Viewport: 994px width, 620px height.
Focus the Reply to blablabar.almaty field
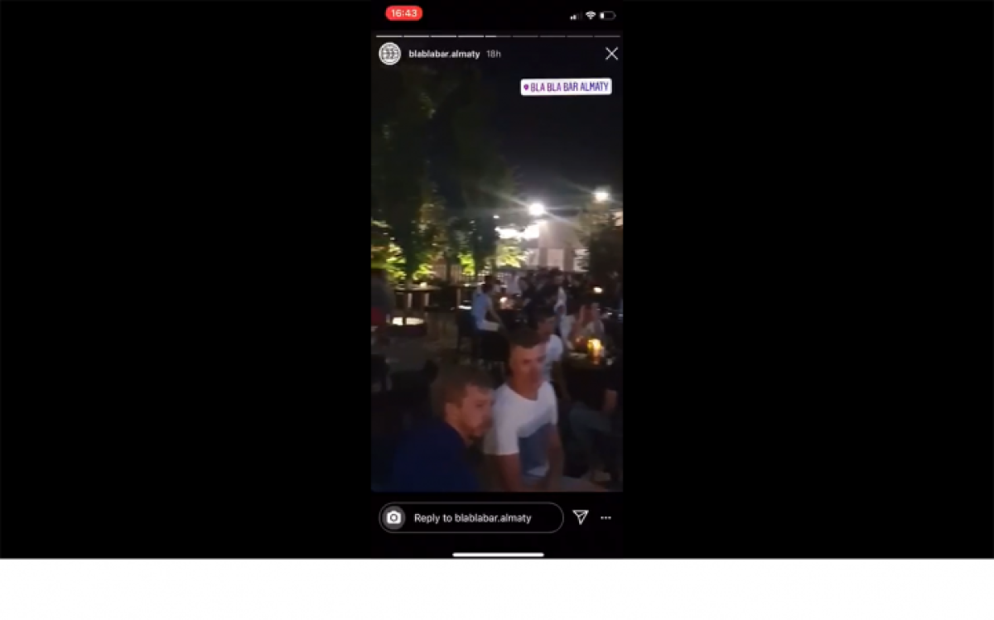(471, 517)
